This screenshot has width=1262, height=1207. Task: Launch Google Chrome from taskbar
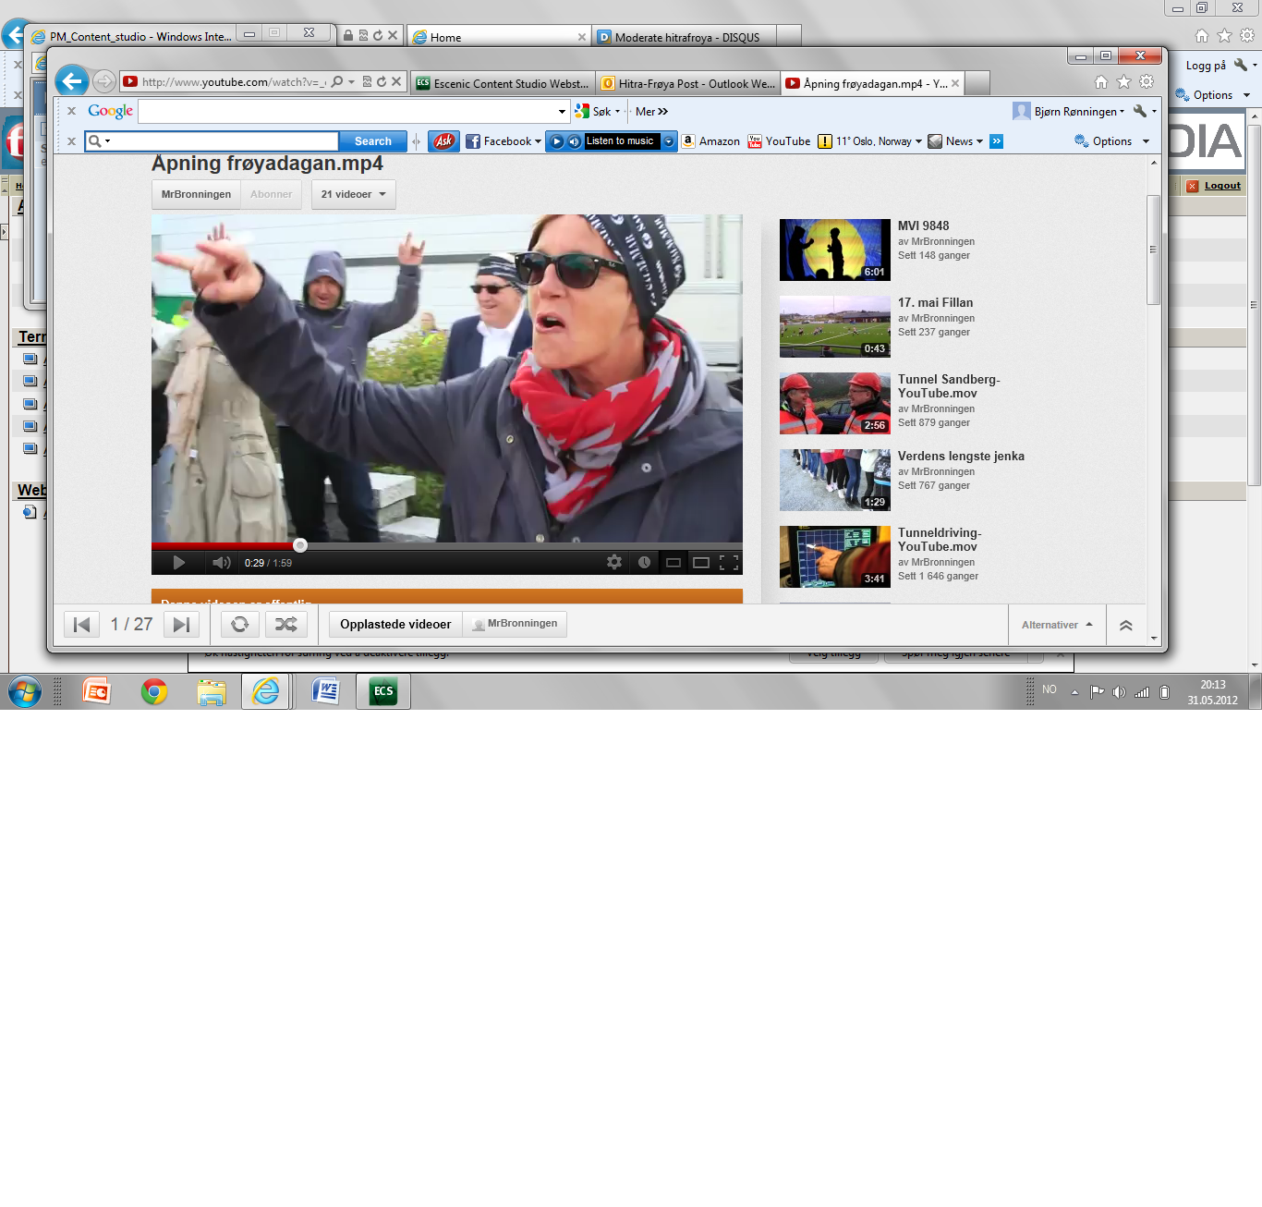click(x=154, y=691)
